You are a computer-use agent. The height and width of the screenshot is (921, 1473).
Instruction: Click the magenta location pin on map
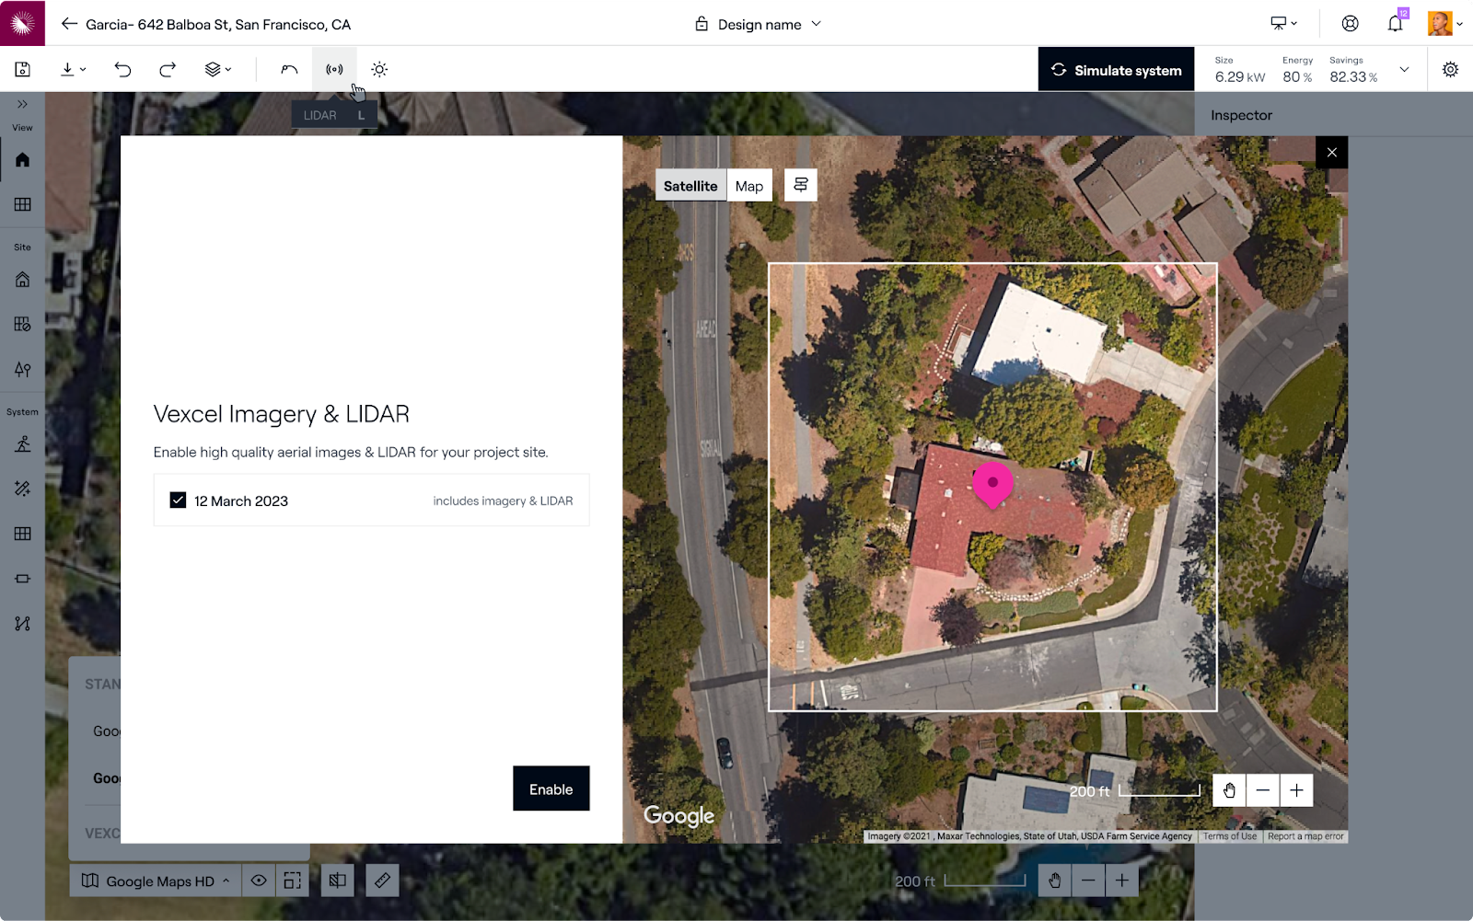(x=992, y=485)
